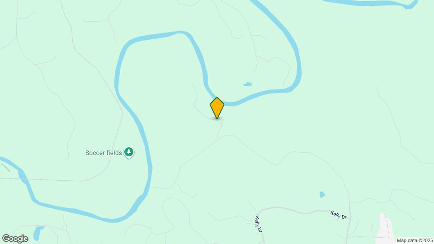Select the small pond north of Kelly Dr
This screenshot has height=244, width=434.
[322, 194]
